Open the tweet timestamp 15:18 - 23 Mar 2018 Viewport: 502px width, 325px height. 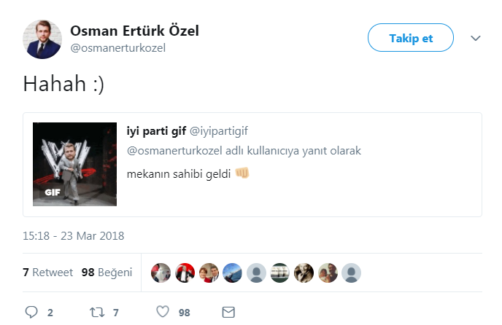[73, 236]
